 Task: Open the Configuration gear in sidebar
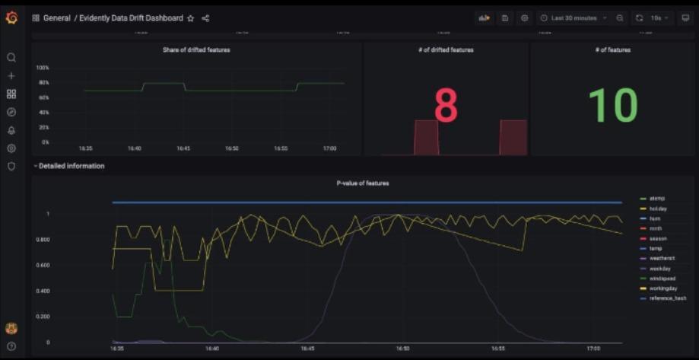(x=11, y=149)
